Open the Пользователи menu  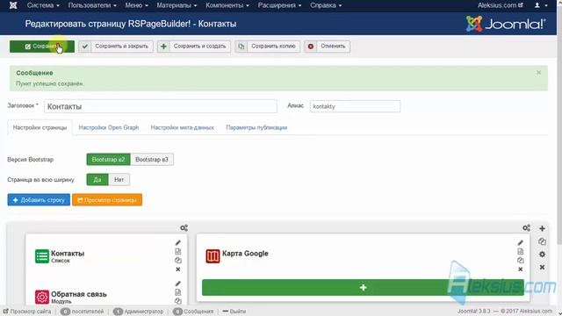[92, 5]
